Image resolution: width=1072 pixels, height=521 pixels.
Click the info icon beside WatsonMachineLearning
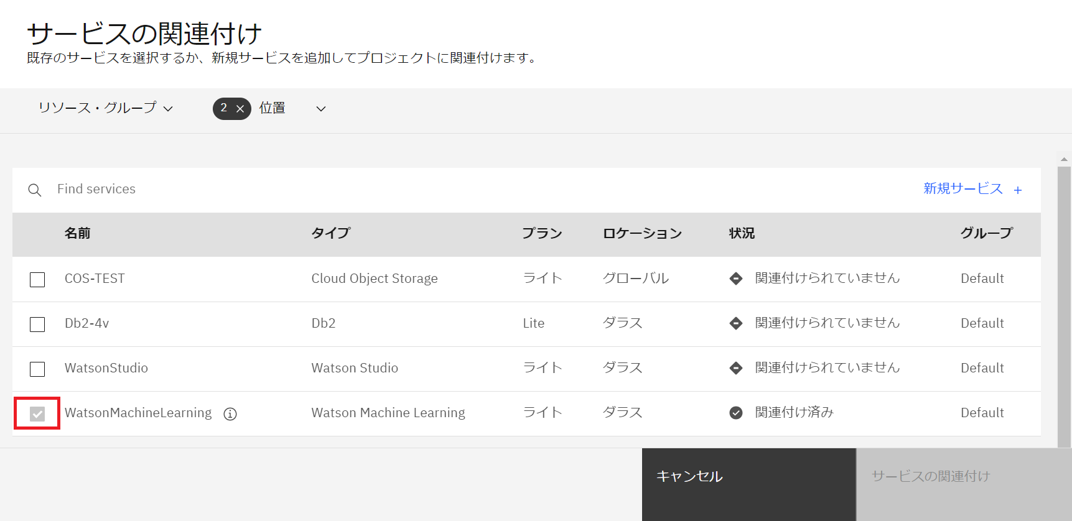pyautogui.click(x=230, y=414)
